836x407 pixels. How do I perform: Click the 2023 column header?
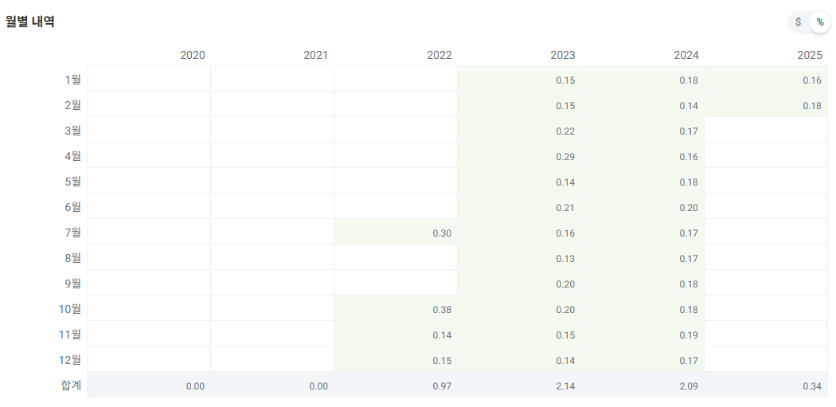click(x=562, y=55)
